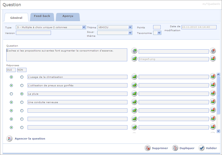The width and height of the screenshot is (222, 155).
Task: Open the Taxonomie dropdown
Action: (159, 33)
